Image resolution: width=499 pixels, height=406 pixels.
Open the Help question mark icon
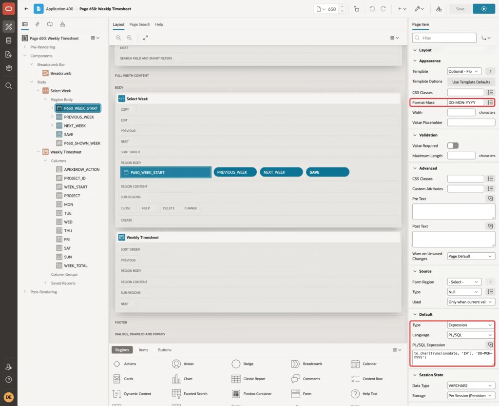[x=9, y=380]
